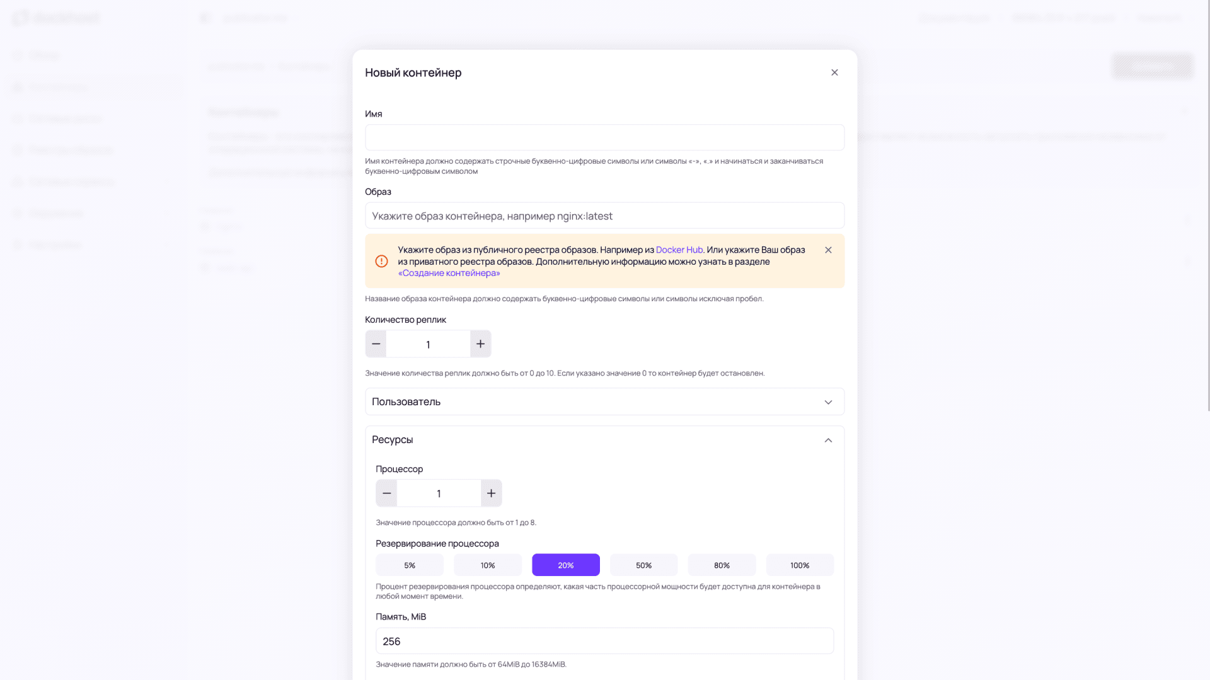
Task: Expand the Пользователь section
Action: pos(604,402)
